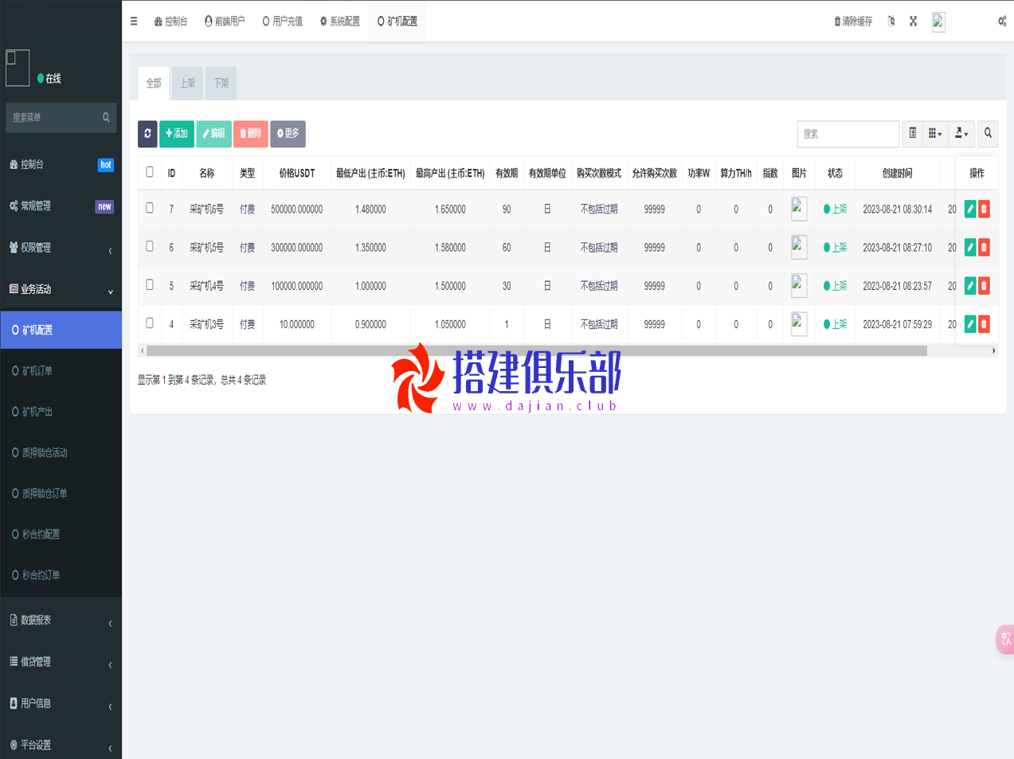The width and height of the screenshot is (1014, 759).
Task: Click the refresh icon button in the toolbar
Action: (147, 134)
